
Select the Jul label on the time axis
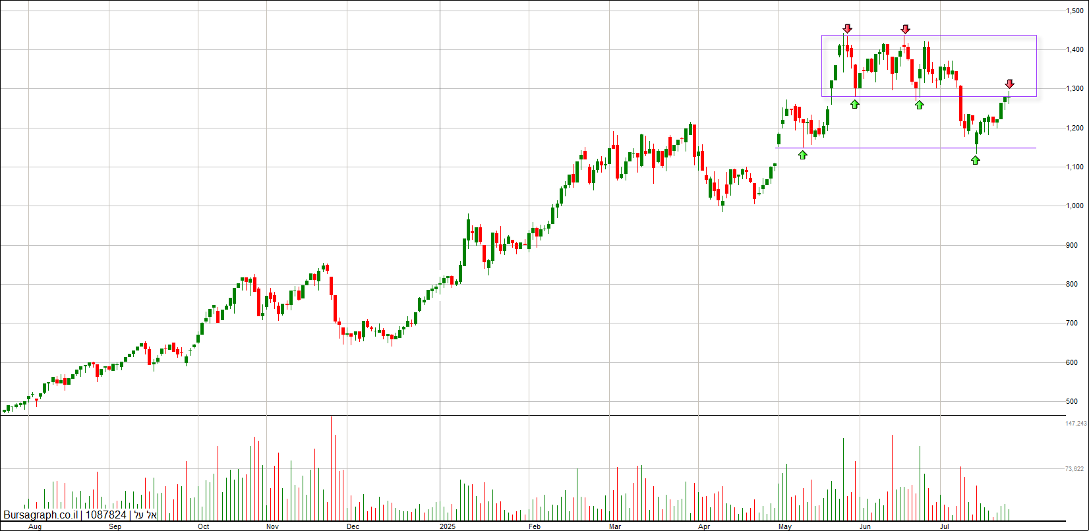click(x=945, y=527)
